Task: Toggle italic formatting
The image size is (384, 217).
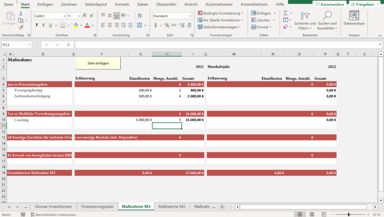Action: (43, 25)
